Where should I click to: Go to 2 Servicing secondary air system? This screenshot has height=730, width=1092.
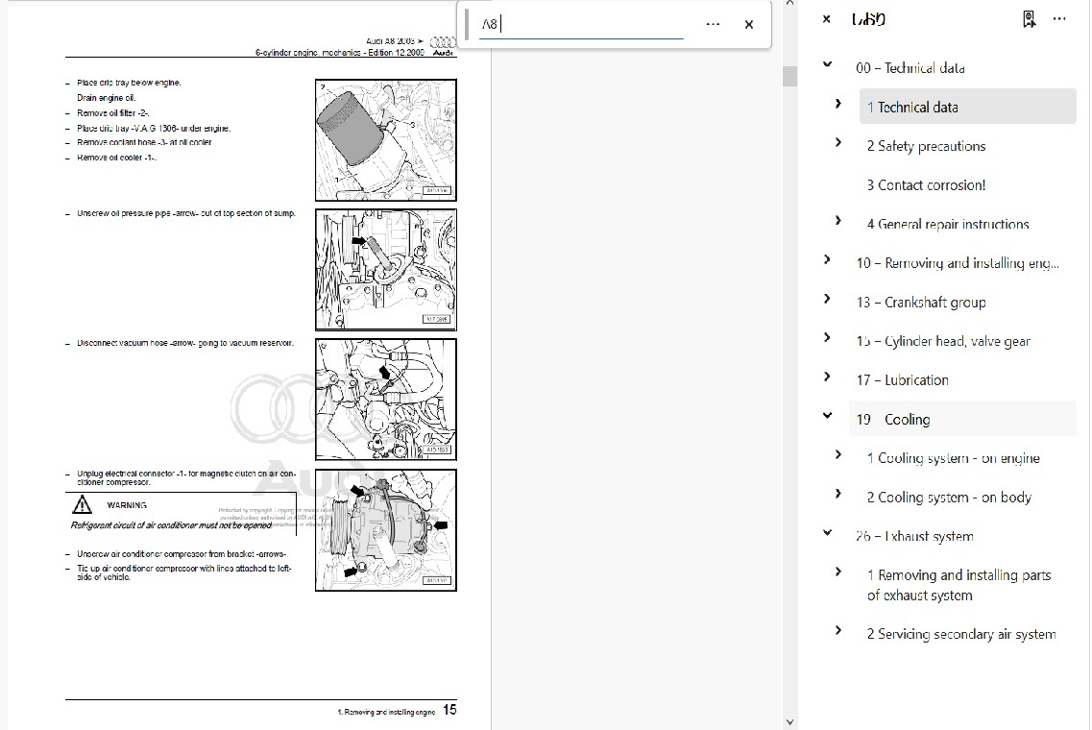[x=961, y=633]
